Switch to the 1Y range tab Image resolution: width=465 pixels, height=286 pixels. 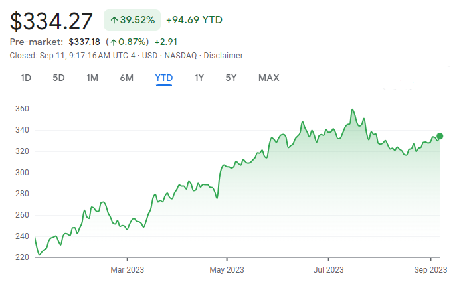(199, 78)
